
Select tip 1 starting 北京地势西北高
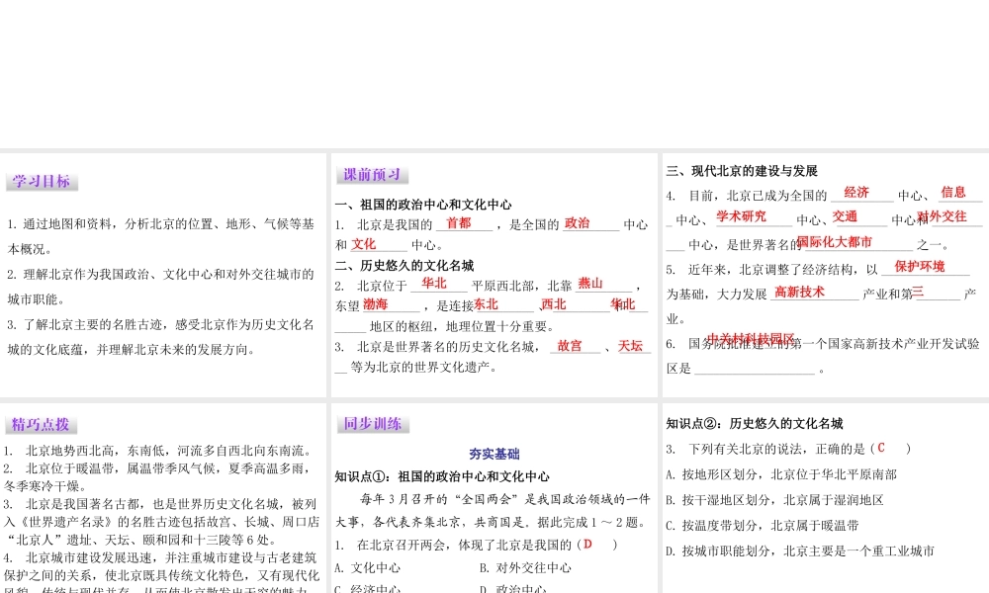[157, 451]
